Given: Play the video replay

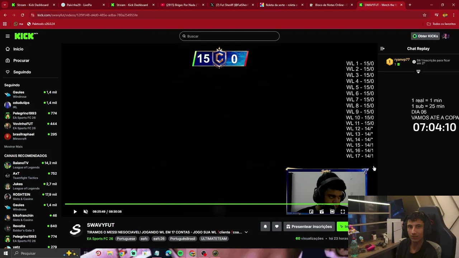Looking at the screenshot, I should (x=75, y=212).
